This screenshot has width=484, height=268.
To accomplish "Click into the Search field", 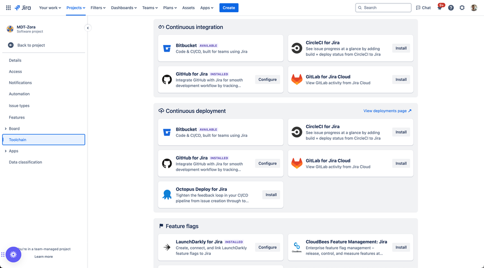I will [x=383, y=8].
